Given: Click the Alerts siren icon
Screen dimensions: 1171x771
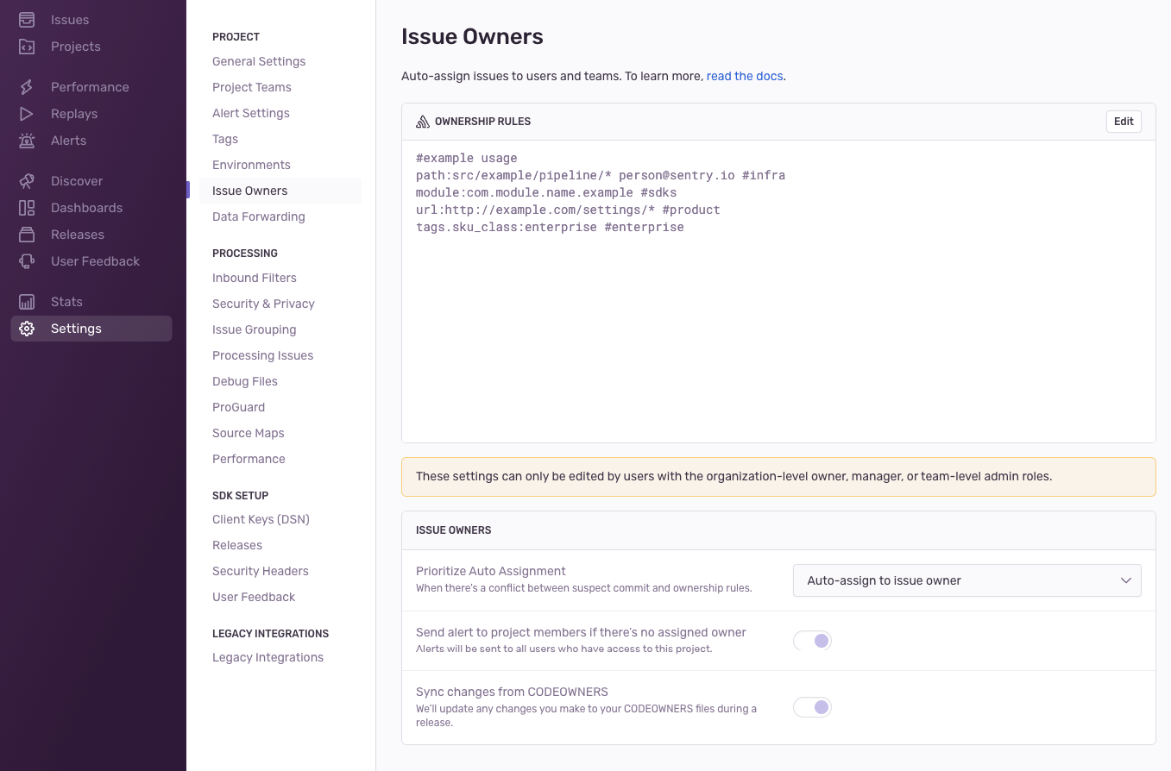Looking at the screenshot, I should [27, 141].
